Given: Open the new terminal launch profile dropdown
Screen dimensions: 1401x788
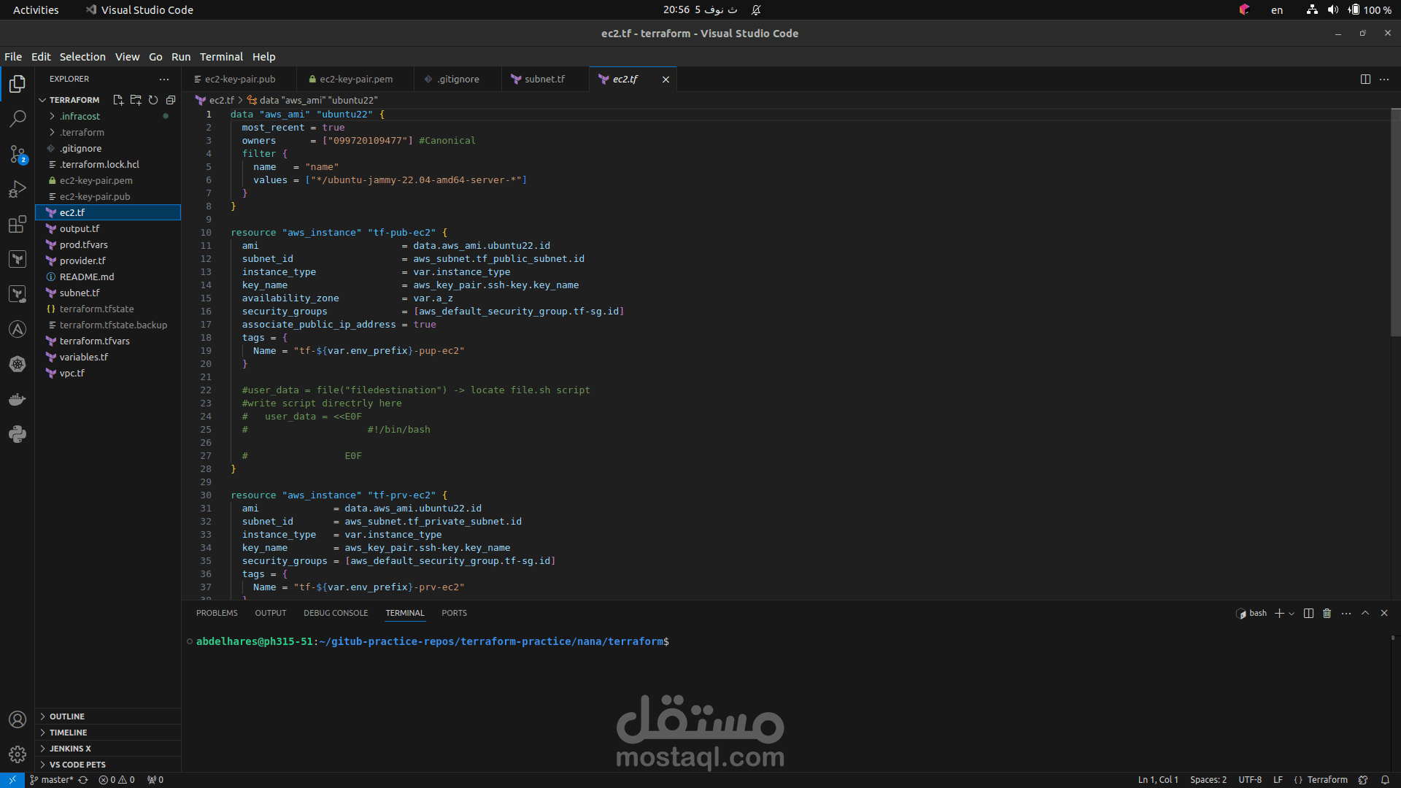Looking at the screenshot, I should [x=1292, y=614].
